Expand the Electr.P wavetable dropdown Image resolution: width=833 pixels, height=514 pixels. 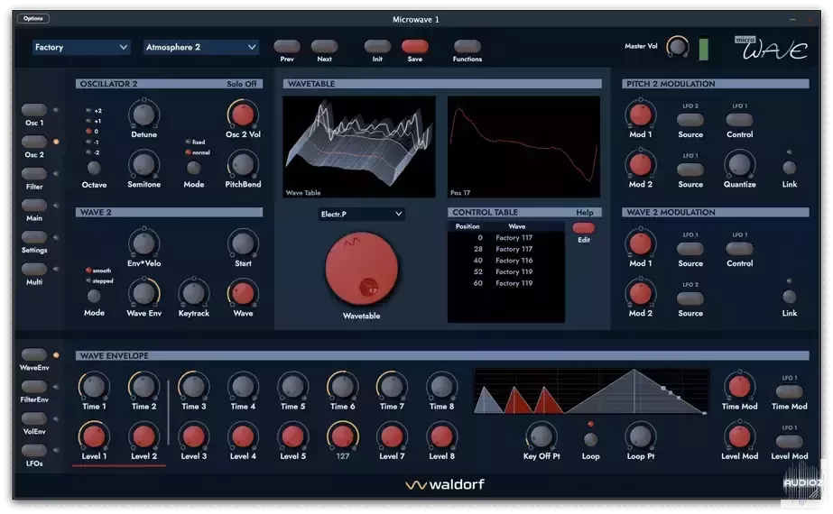coord(361,214)
